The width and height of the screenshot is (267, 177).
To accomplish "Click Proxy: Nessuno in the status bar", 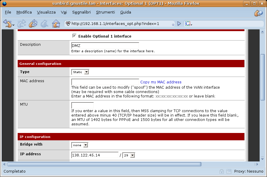I will pyautogui.click(x=248, y=171).
